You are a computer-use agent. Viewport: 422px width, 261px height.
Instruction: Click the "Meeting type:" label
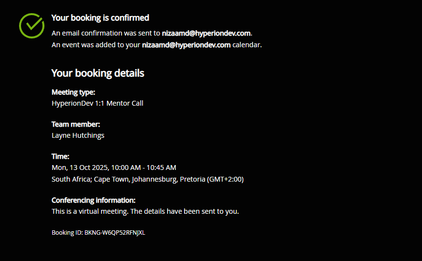(73, 92)
